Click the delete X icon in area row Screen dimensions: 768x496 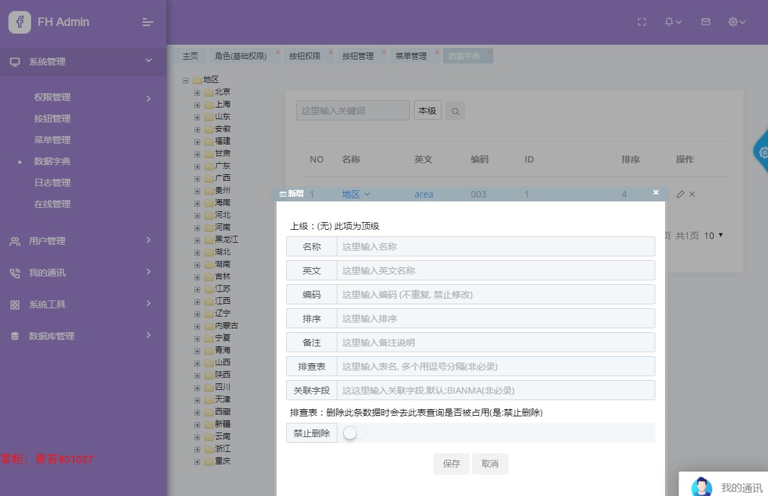(692, 194)
